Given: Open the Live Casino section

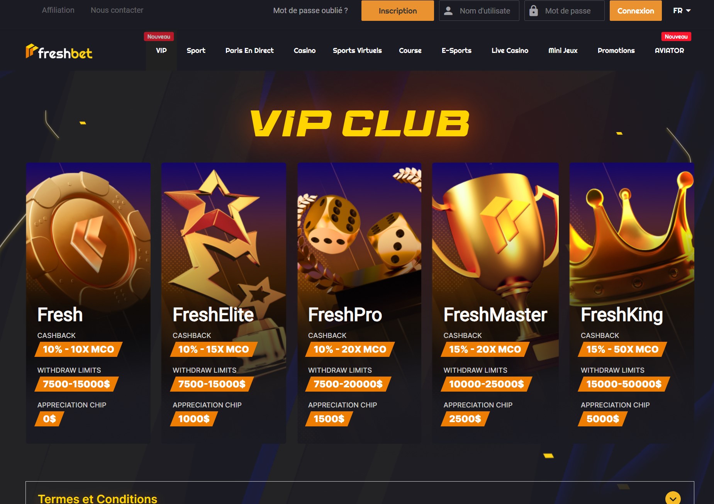Looking at the screenshot, I should [510, 51].
